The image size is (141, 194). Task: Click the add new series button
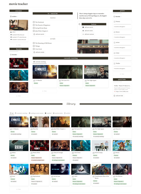pyautogui.click(x=88, y=31)
